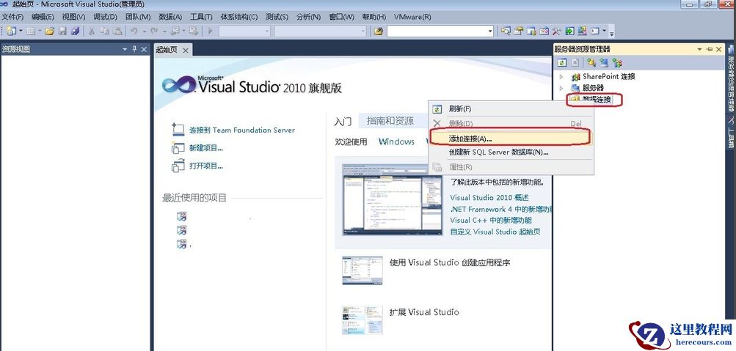Toggle auto-hide pin on resource view panel
Screen dimensions: 736x351
(x=134, y=49)
